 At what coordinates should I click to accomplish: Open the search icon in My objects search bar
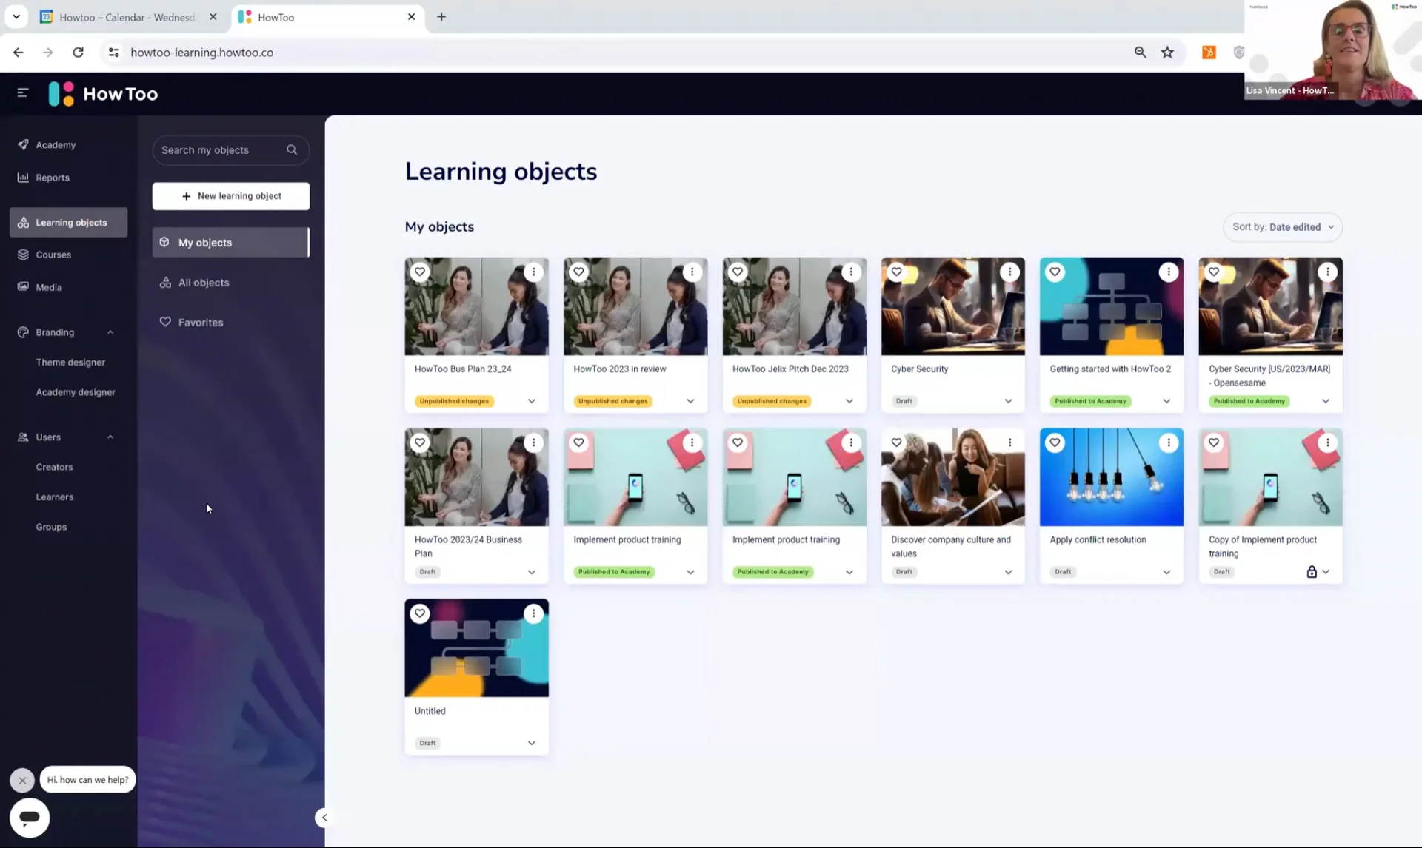point(292,149)
